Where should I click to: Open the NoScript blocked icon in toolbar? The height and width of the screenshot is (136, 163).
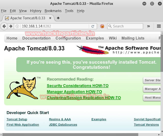pyautogui.click(x=102, y=26)
